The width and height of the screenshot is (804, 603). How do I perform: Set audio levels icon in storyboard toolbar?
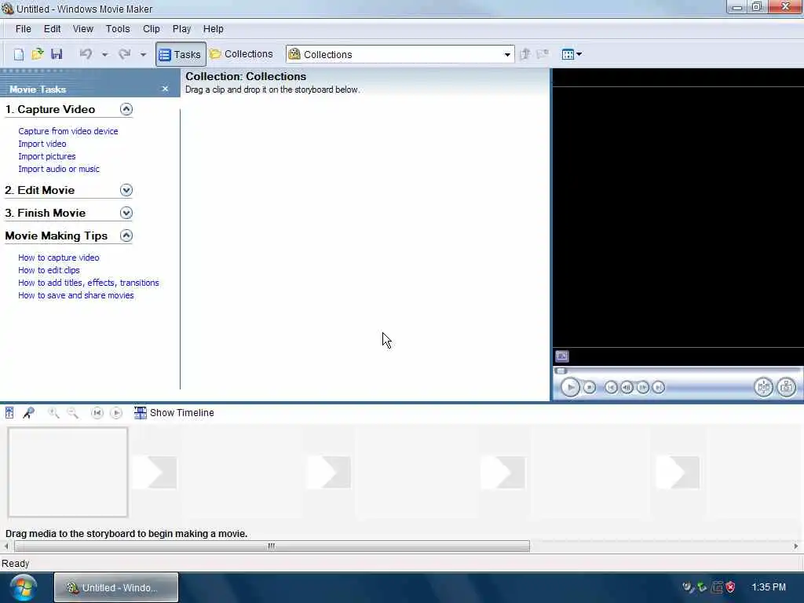click(9, 413)
